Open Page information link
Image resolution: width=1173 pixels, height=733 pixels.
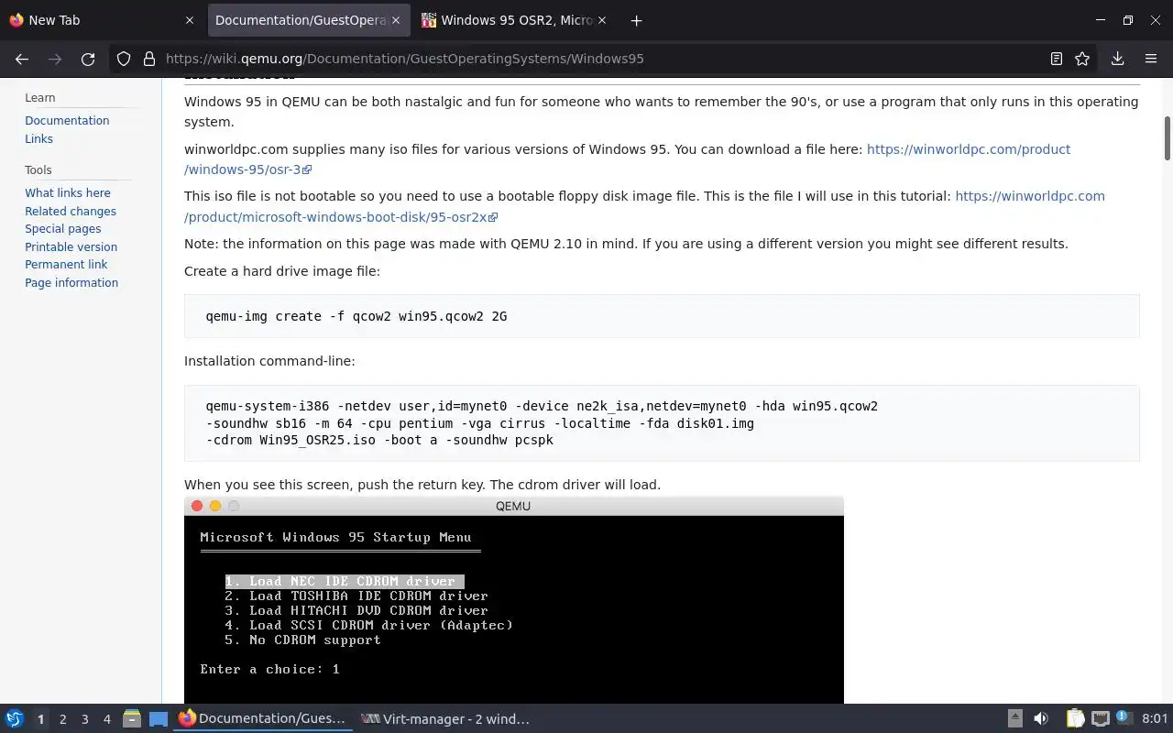click(x=71, y=283)
